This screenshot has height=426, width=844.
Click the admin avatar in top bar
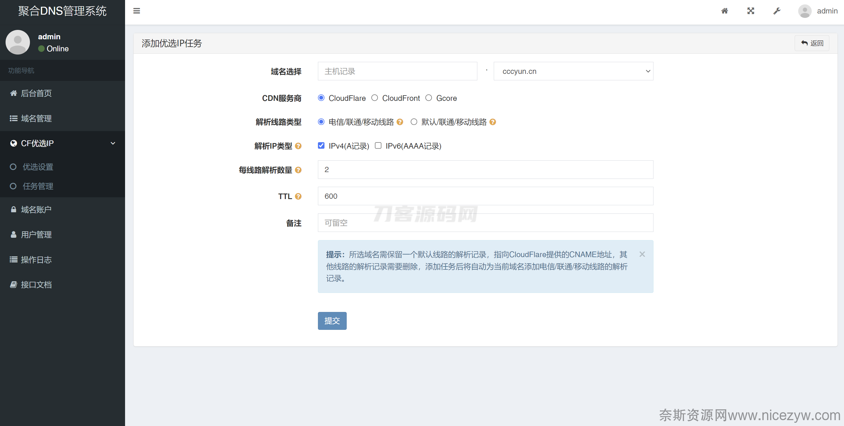[x=805, y=11]
